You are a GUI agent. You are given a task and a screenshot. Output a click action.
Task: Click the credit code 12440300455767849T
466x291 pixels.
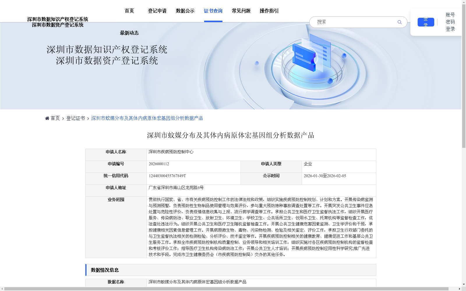(x=167, y=176)
